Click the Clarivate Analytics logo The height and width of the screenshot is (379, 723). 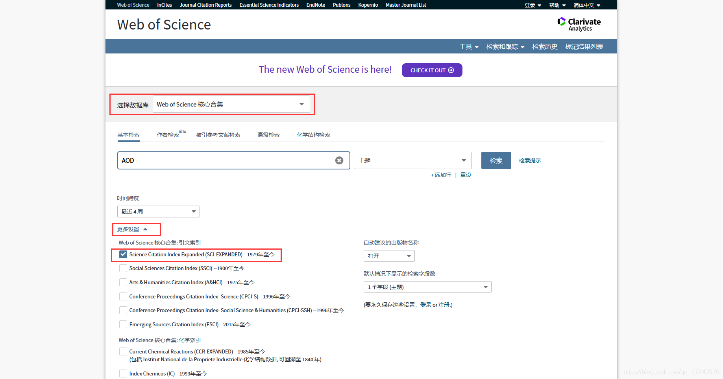coord(579,24)
